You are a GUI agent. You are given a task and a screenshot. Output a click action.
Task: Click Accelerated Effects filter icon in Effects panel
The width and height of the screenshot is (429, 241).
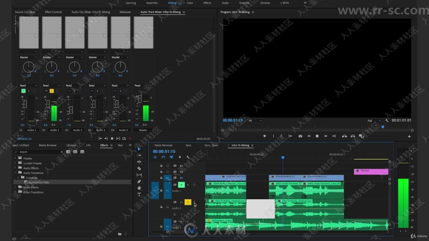point(68,152)
